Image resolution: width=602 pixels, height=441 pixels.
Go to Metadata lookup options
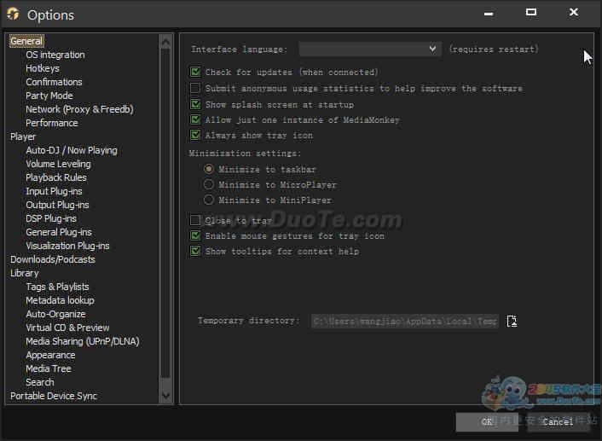60,300
